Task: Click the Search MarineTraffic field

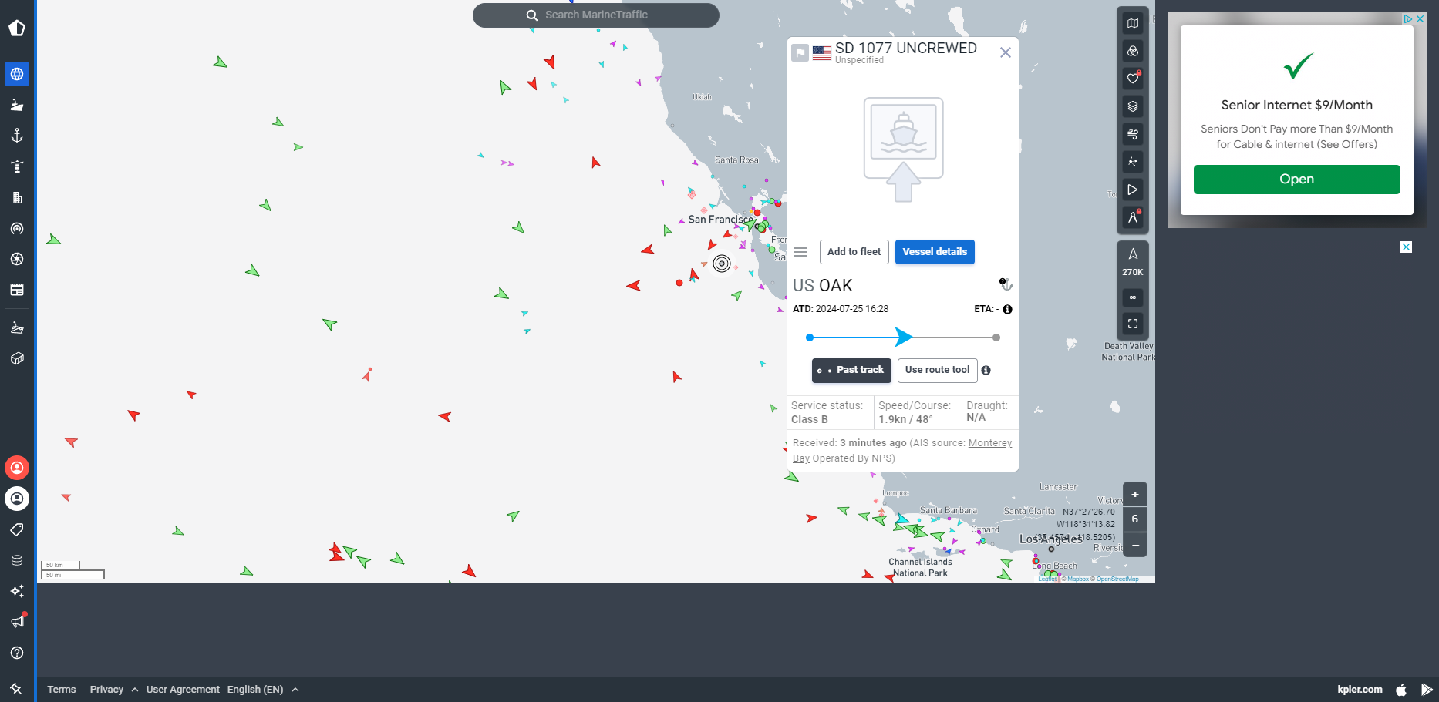Action: (596, 15)
